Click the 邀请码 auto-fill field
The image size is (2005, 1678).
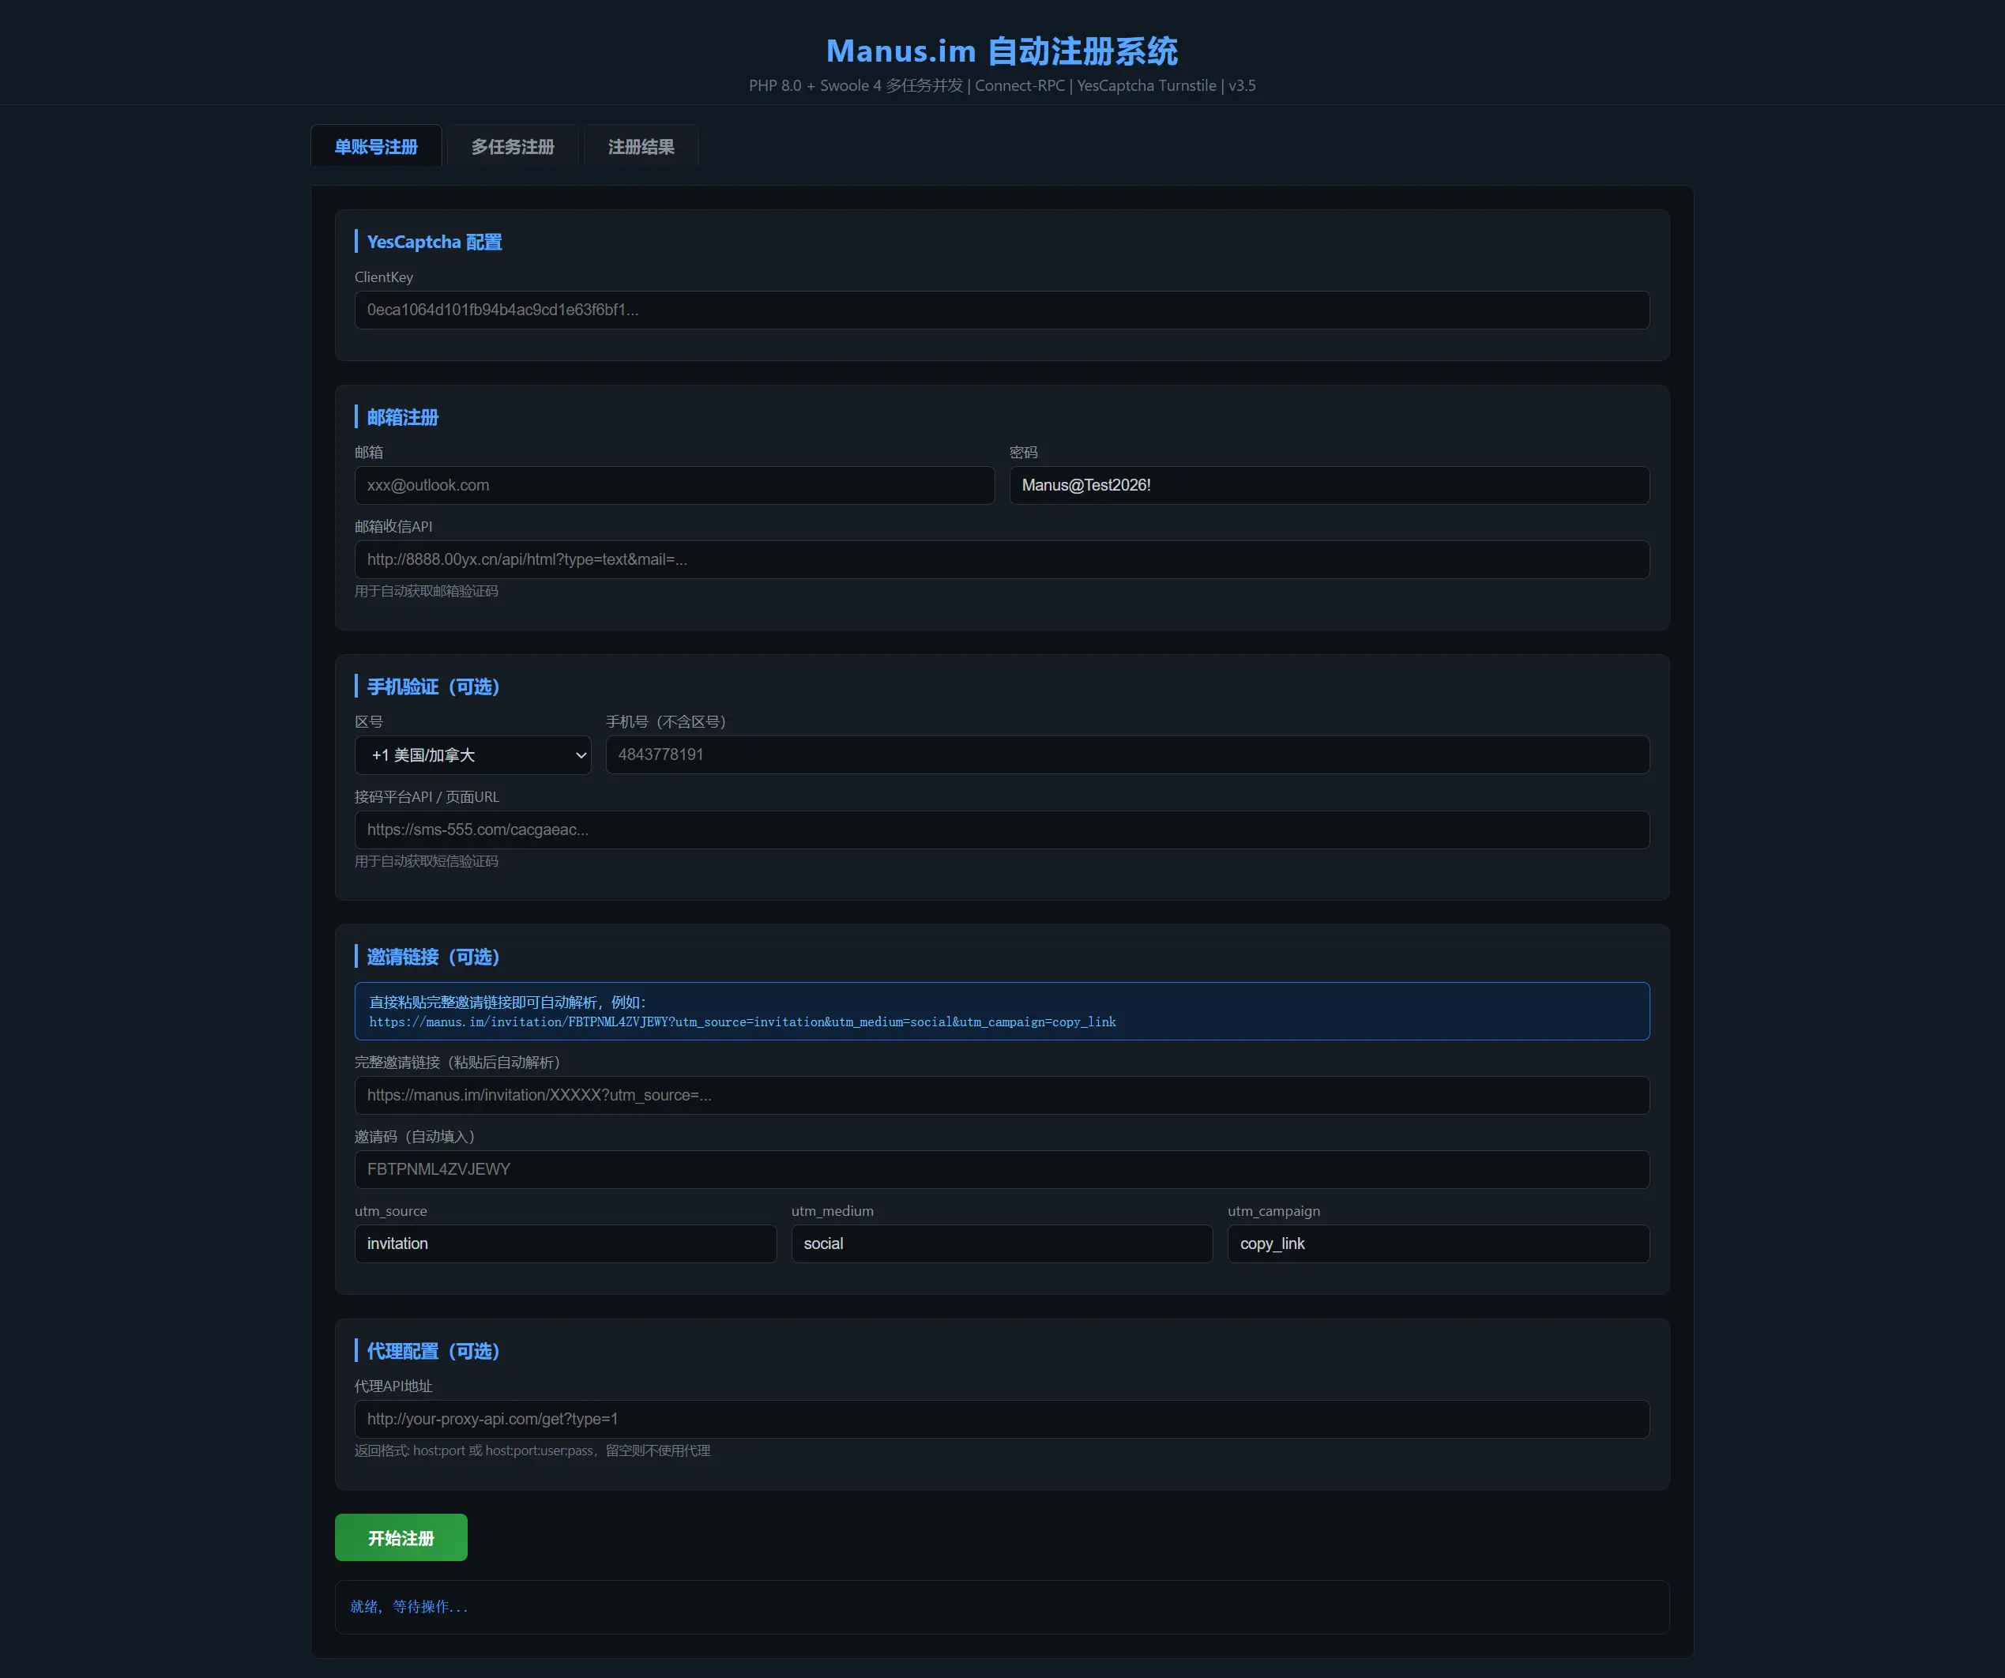point(1001,1169)
